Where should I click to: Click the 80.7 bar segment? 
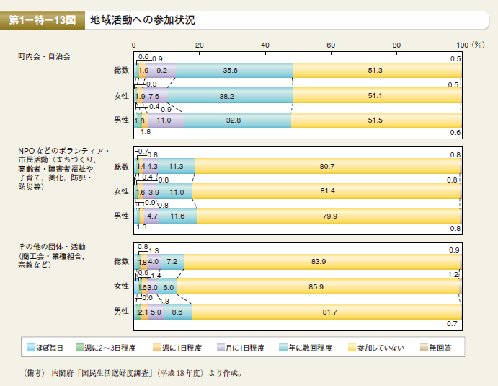pyautogui.click(x=327, y=167)
